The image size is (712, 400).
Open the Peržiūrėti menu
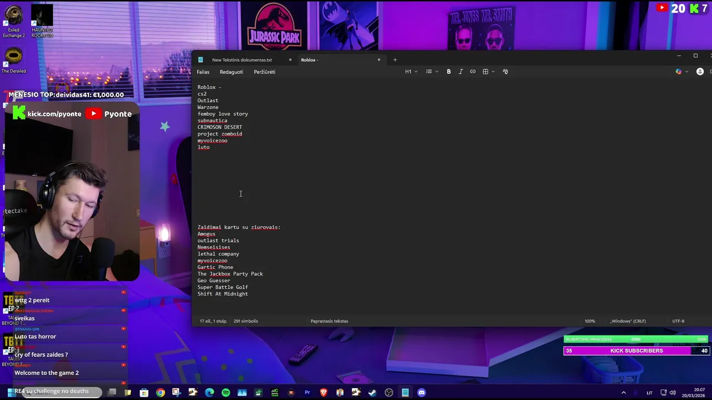264,72
